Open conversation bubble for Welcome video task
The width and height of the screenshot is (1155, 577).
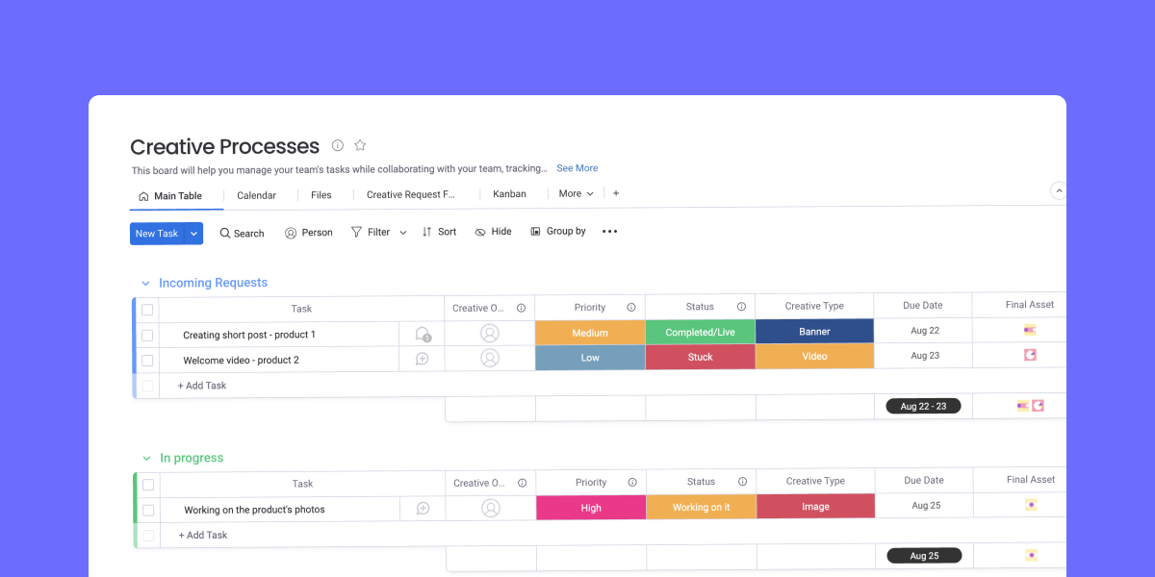422,359
